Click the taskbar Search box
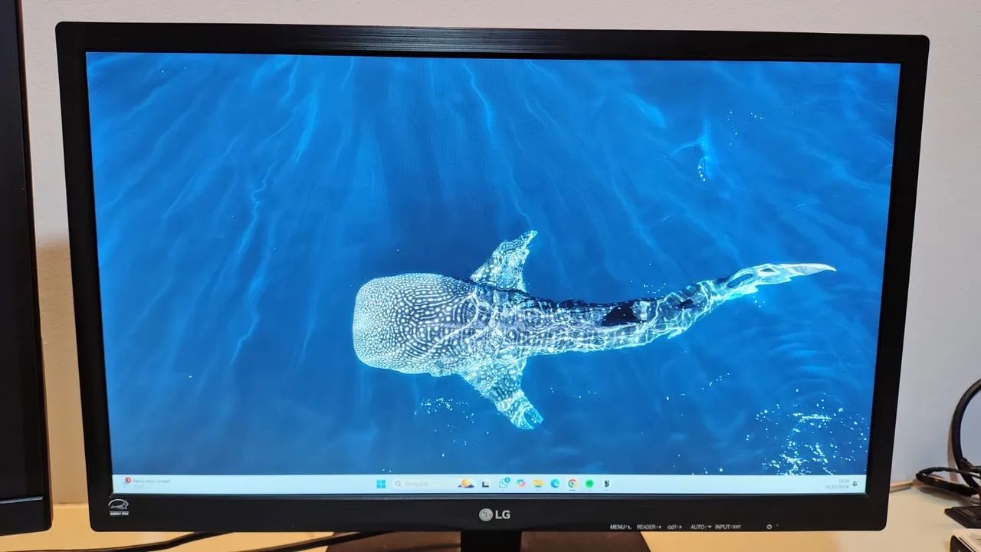 (435, 484)
